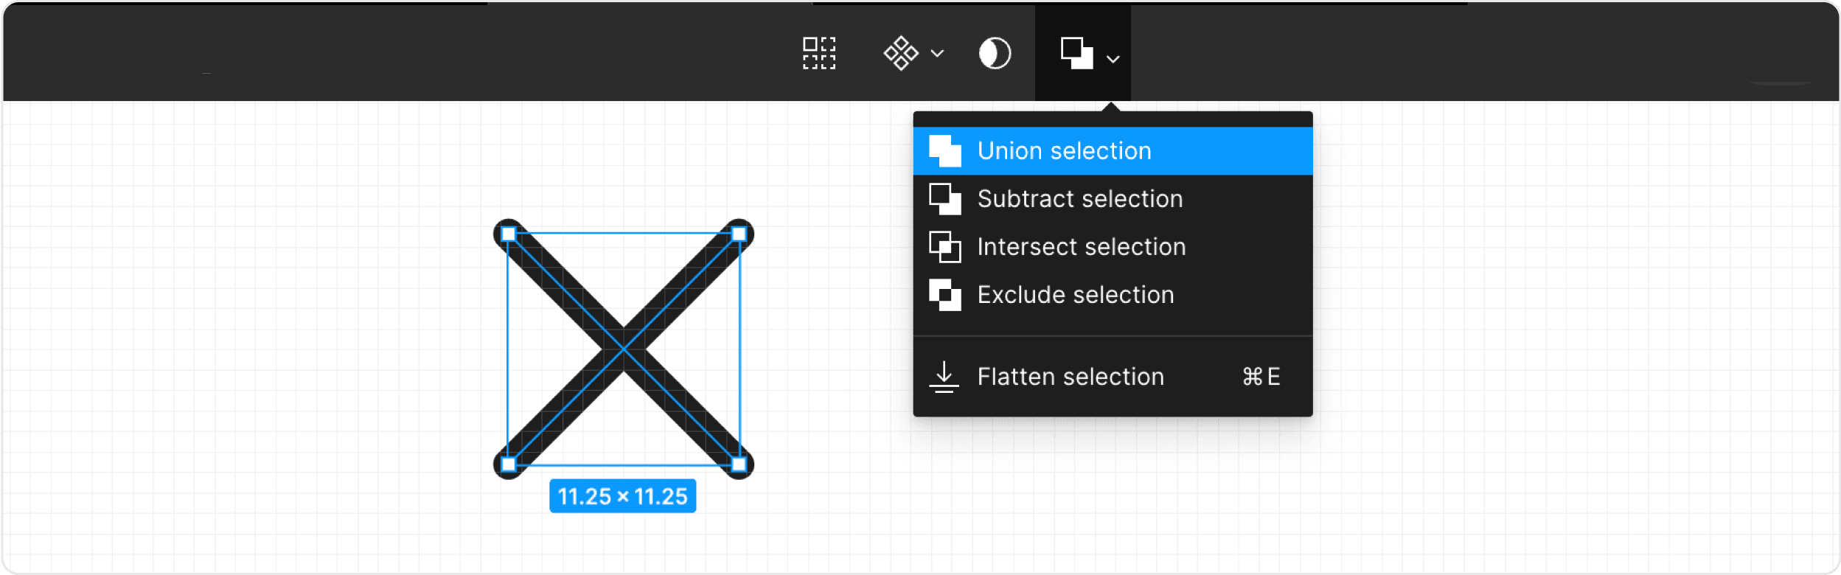1841x575 pixels.
Task: Click the Exclude selection icon in the menu
Action: pos(946,295)
